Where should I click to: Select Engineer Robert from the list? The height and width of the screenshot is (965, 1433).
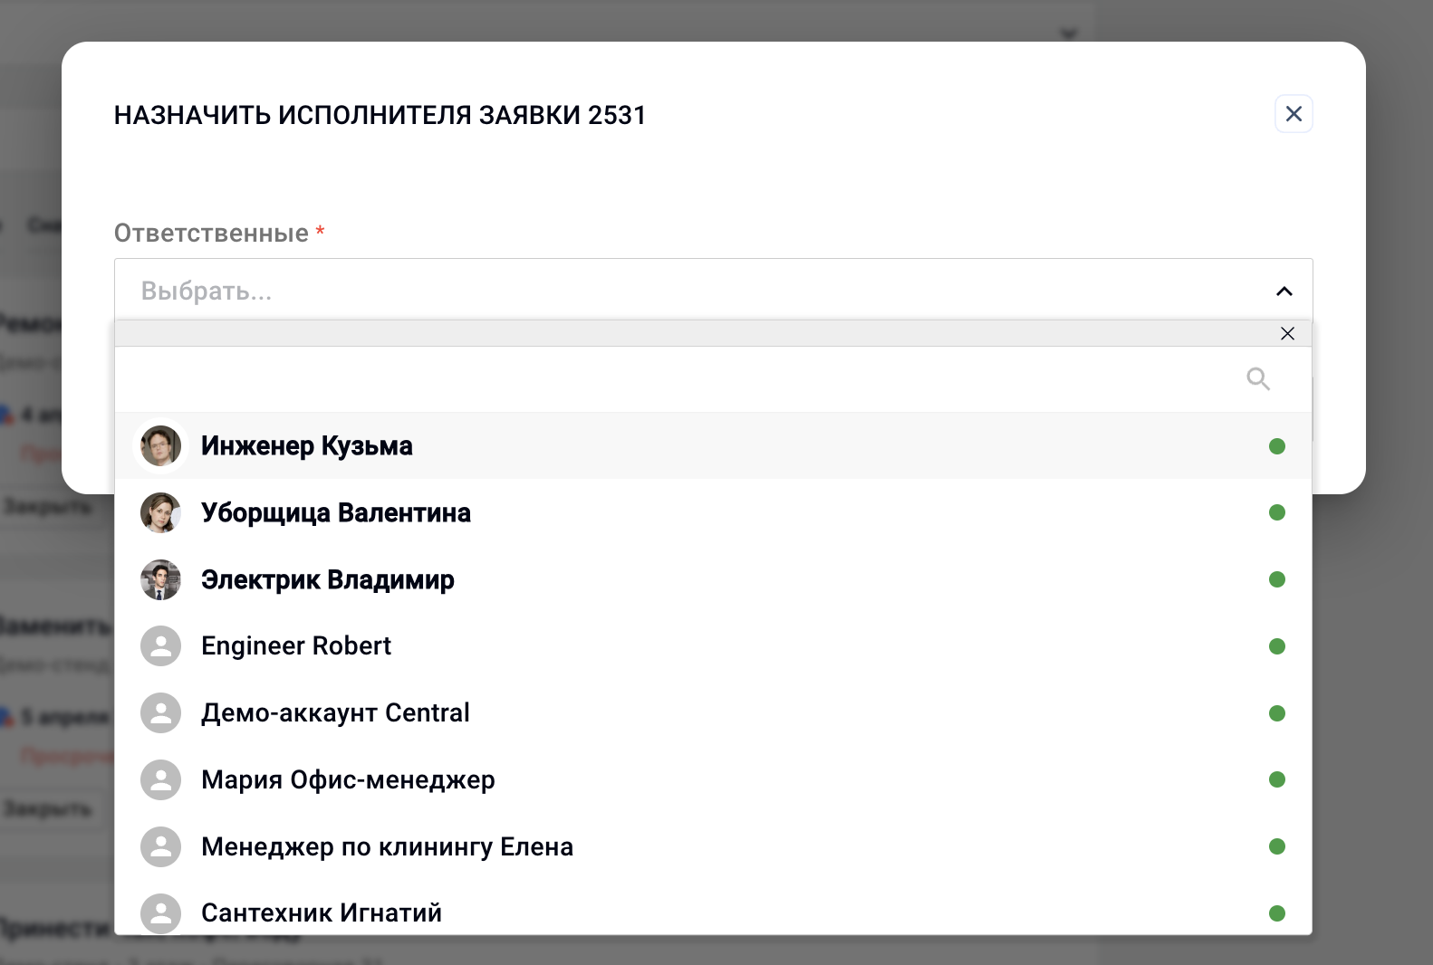[713, 646]
